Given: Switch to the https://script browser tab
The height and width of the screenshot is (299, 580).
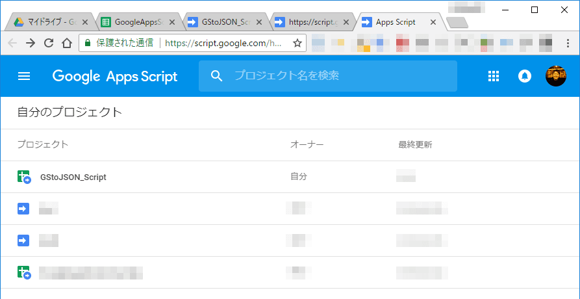Looking at the screenshot, I should 312,22.
